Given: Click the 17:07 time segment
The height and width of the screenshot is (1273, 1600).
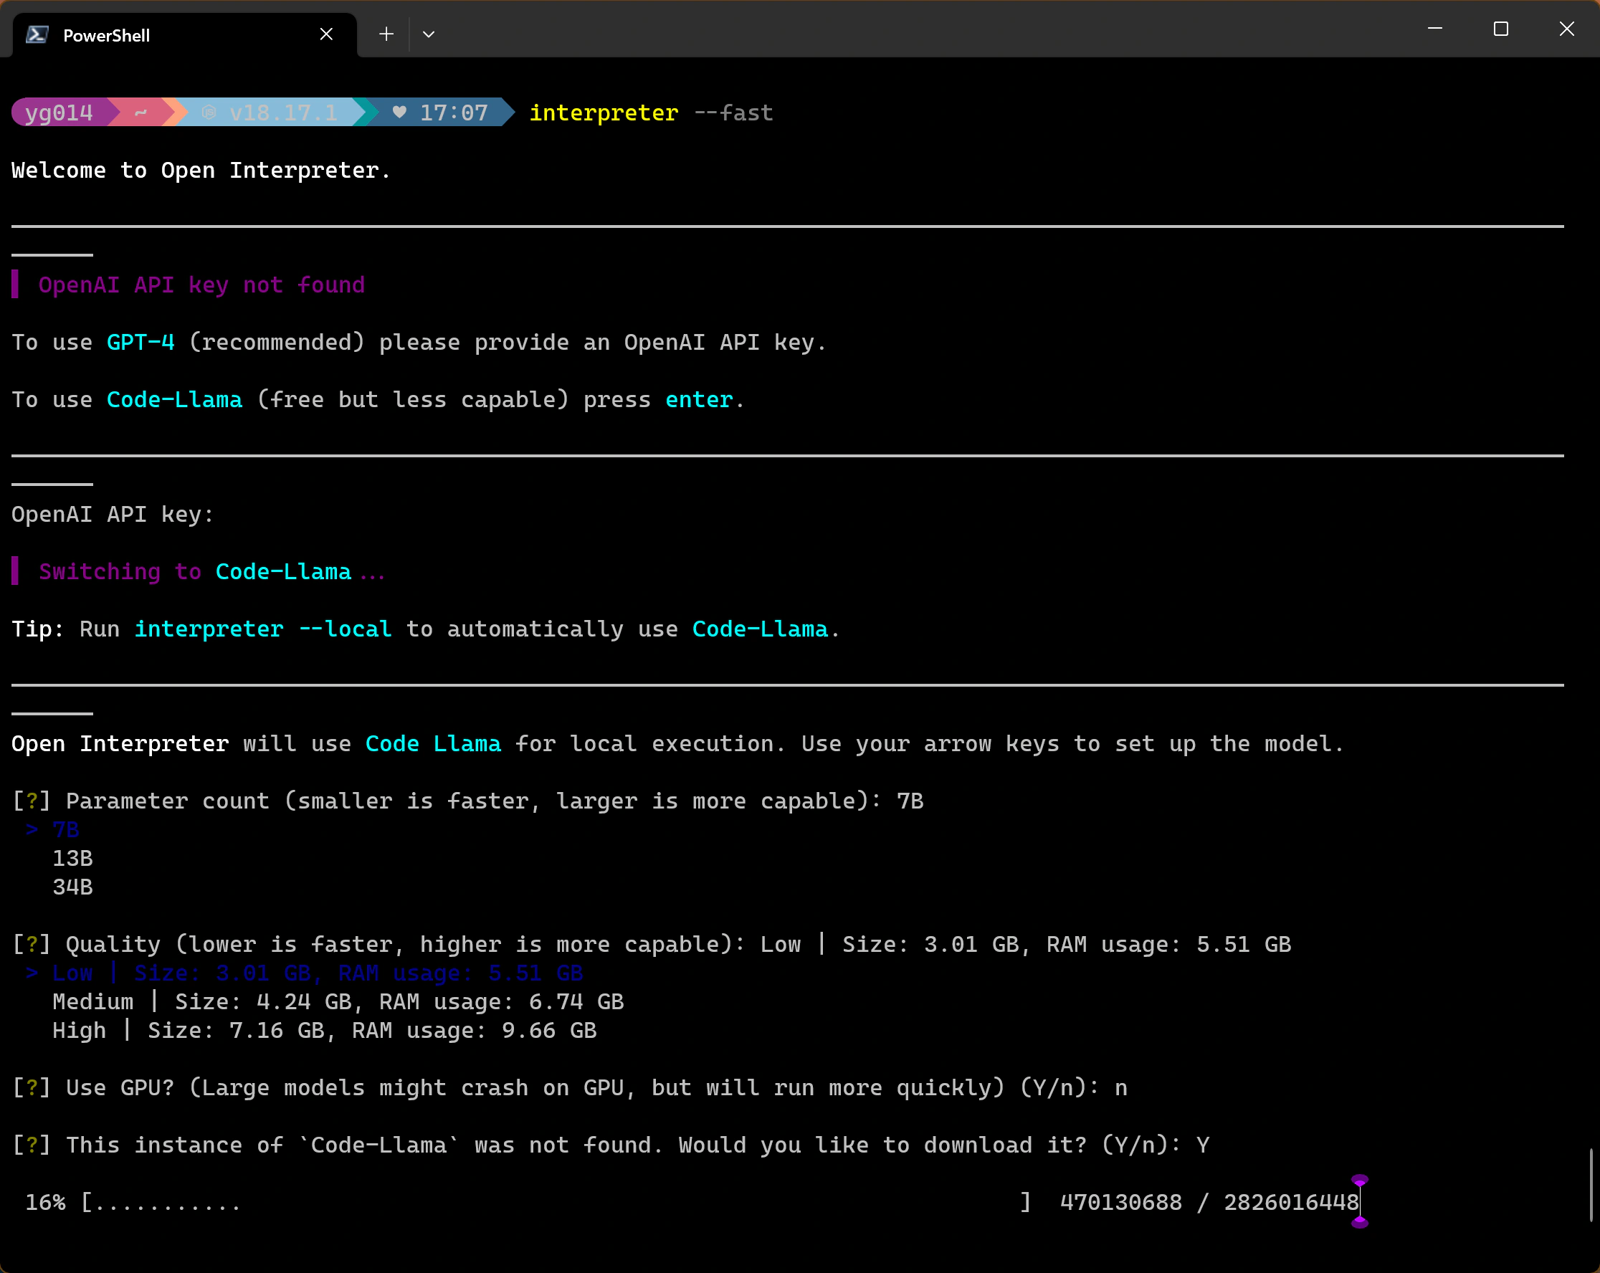Looking at the screenshot, I should click(x=454, y=113).
